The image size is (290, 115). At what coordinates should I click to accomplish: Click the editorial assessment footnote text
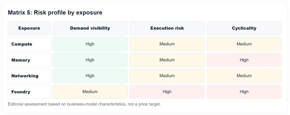pyautogui.click(x=84, y=104)
